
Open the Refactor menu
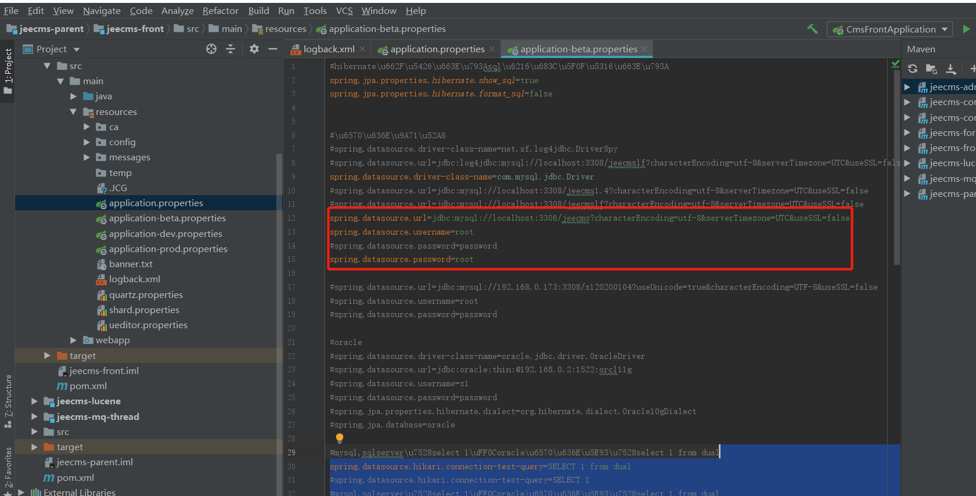click(220, 10)
